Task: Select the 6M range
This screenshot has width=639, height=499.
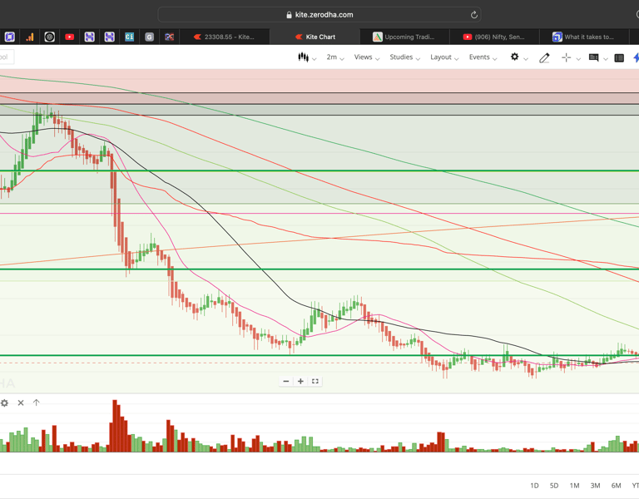Action: point(616,486)
